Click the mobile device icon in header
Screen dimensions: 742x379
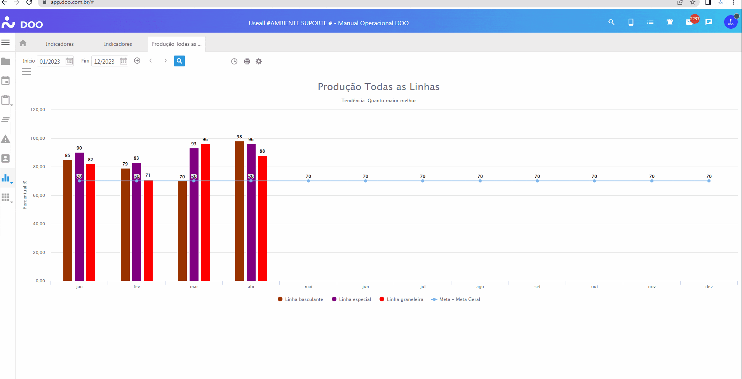pos(631,22)
